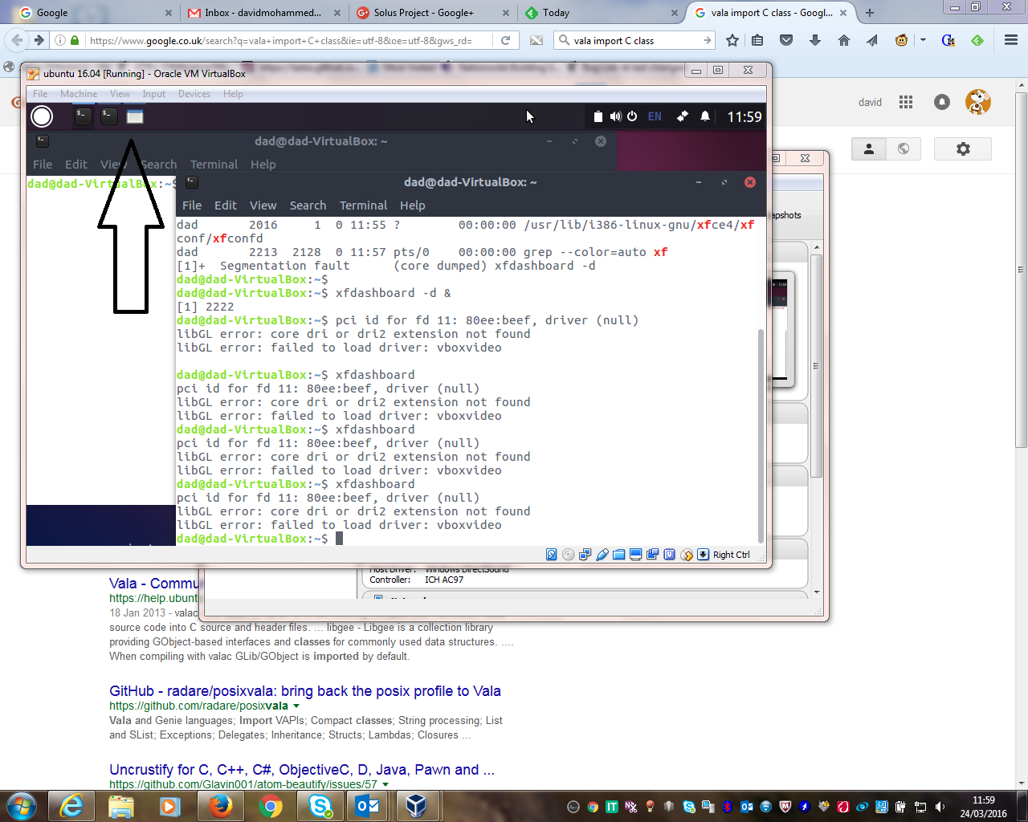
Task: Open Terminal menu in front terminal
Action: tap(363, 205)
